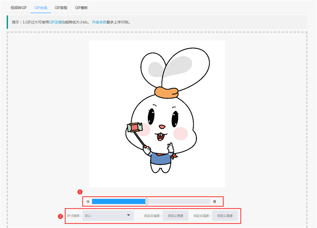Click the 自定义高度 input field

[225, 216]
